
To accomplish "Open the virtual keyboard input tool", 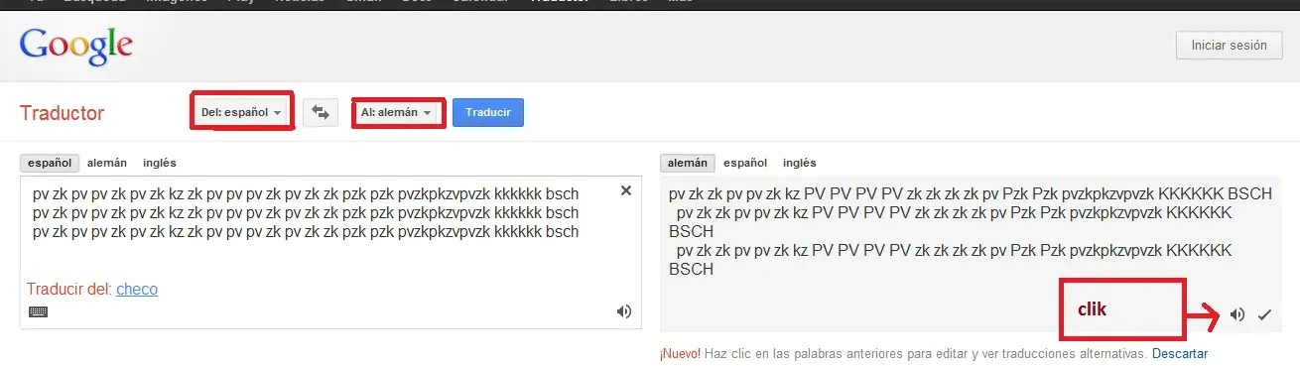I will click(x=38, y=311).
